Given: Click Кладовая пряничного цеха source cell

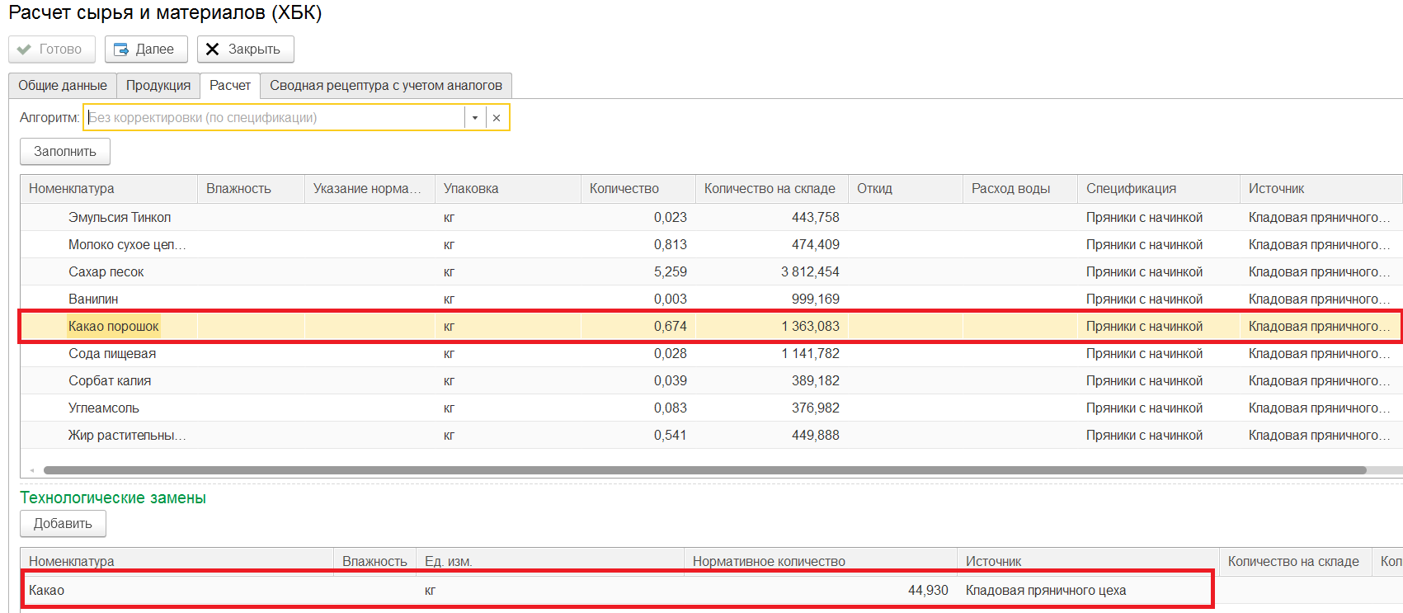Looking at the screenshot, I should (x=1046, y=591).
